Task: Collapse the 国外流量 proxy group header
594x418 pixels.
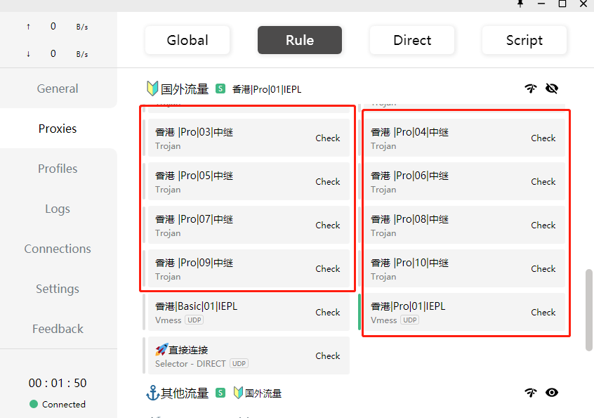Action: pyautogui.click(x=185, y=89)
